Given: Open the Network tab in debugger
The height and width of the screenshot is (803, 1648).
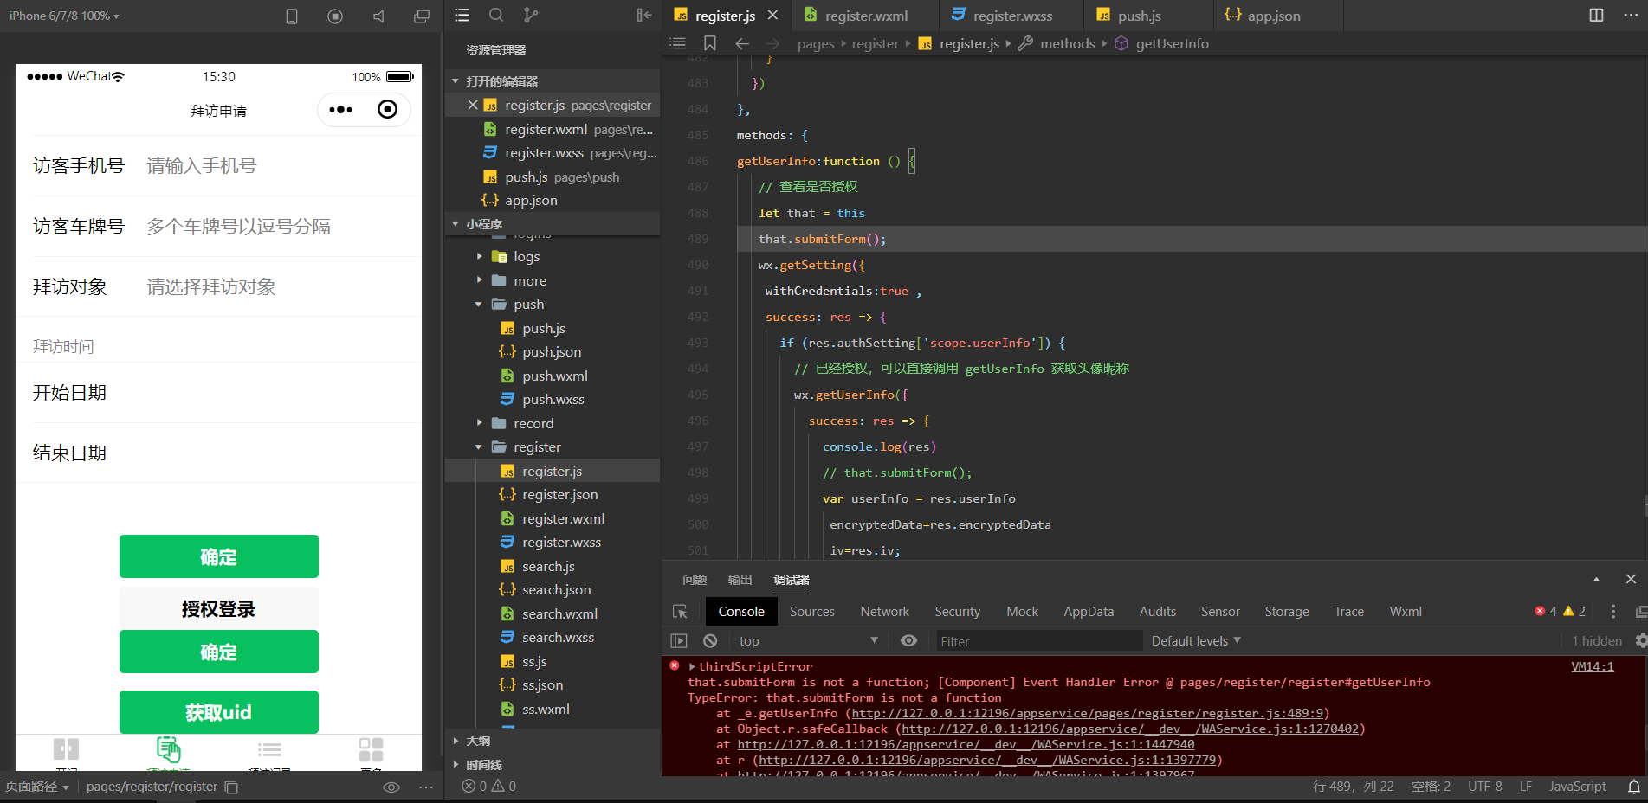Looking at the screenshot, I should (884, 612).
